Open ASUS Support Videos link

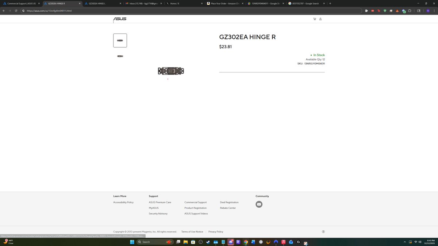pos(196,214)
